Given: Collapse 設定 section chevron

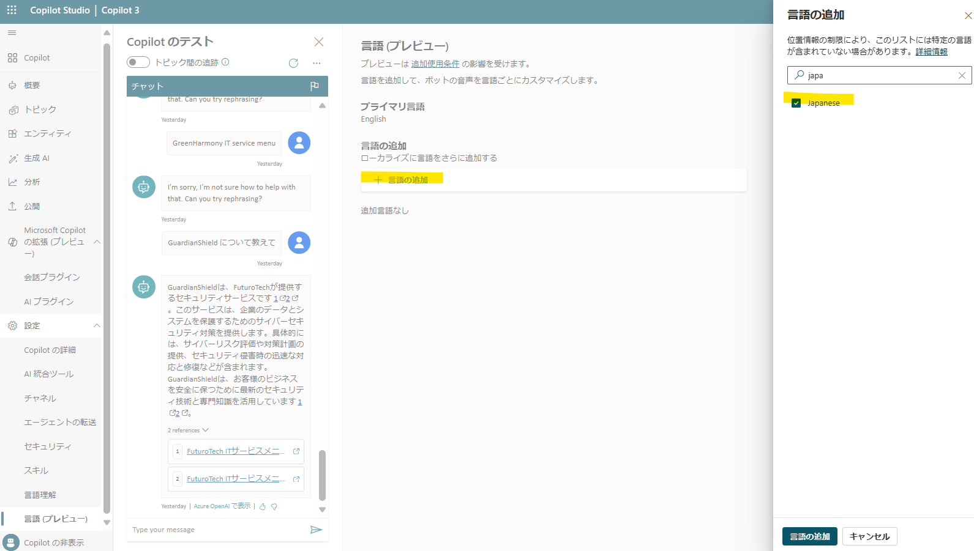Looking at the screenshot, I should (97, 325).
